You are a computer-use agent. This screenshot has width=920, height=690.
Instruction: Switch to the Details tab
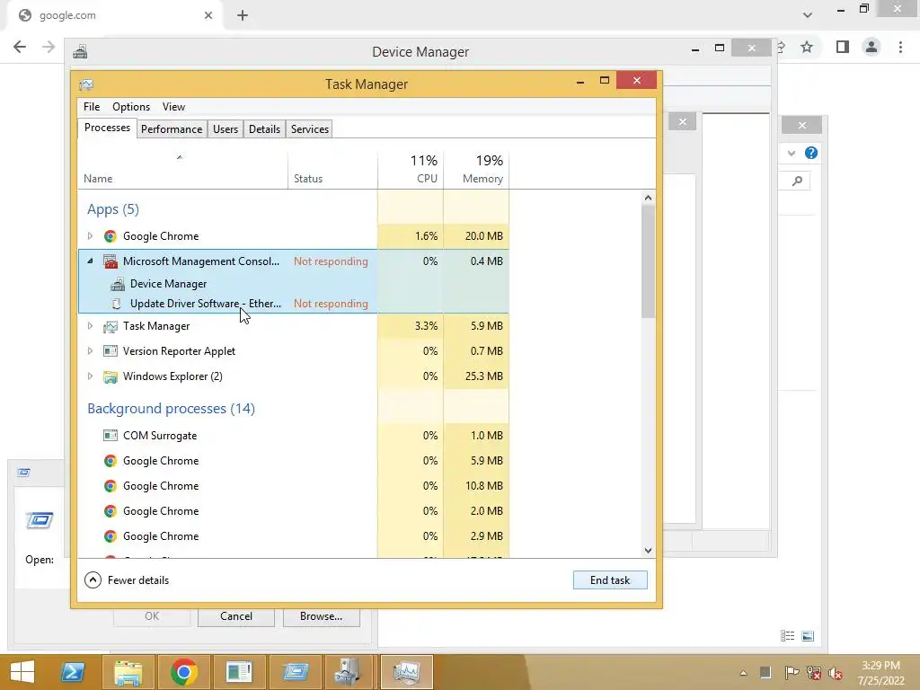point(264,129)
